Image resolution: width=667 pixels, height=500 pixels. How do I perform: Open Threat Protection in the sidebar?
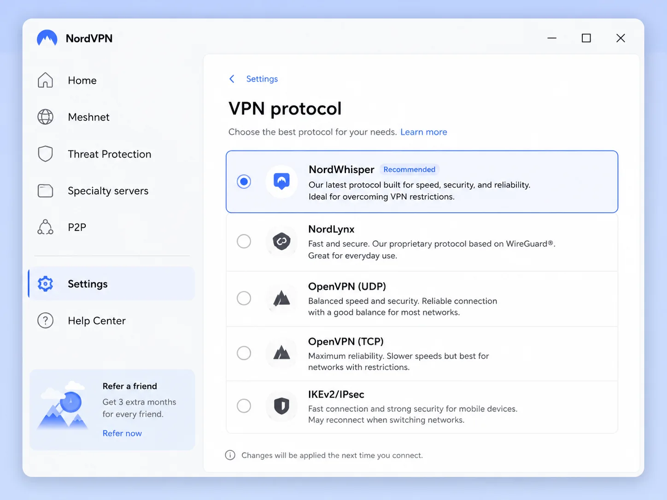112,154
